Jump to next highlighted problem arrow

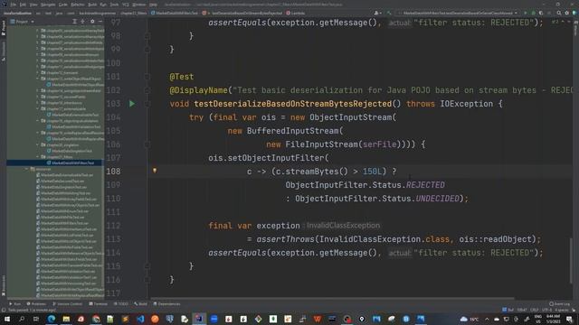[x=568, y=22]
